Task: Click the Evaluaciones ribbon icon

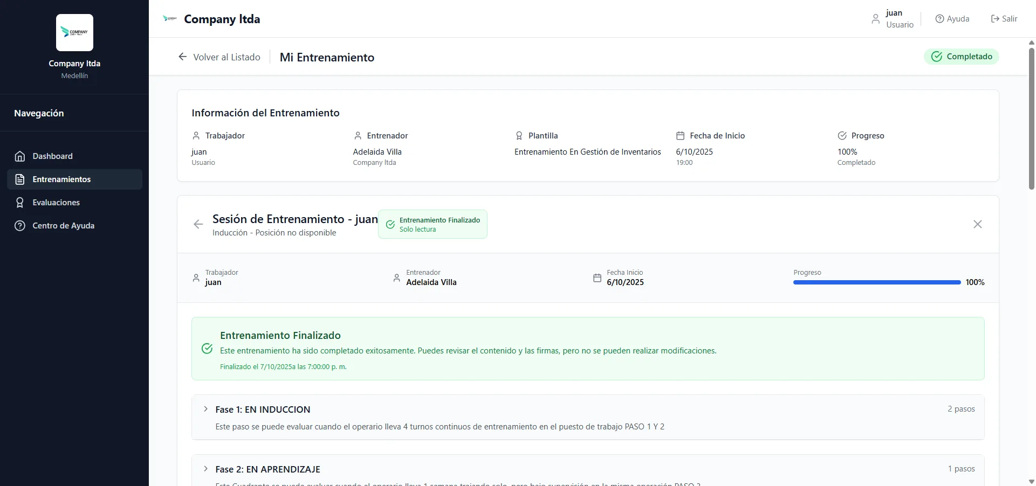Action: coord(20,203)
